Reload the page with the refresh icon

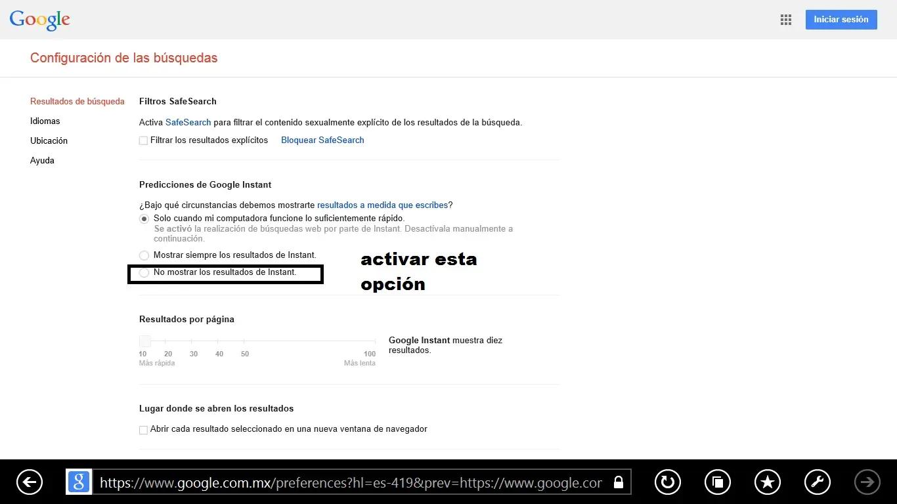[668, 482]
